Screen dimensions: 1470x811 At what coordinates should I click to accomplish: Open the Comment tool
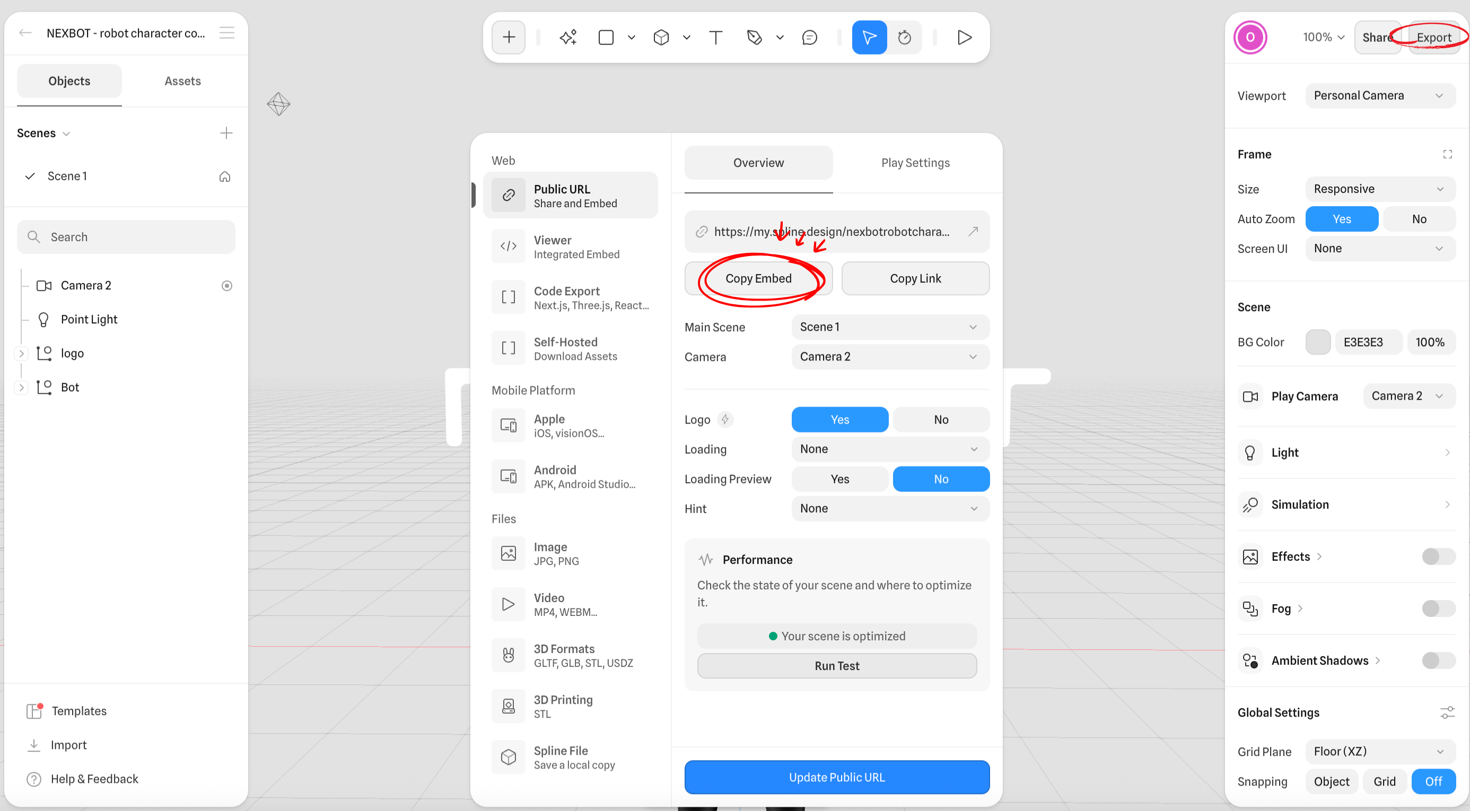point(809,38)
